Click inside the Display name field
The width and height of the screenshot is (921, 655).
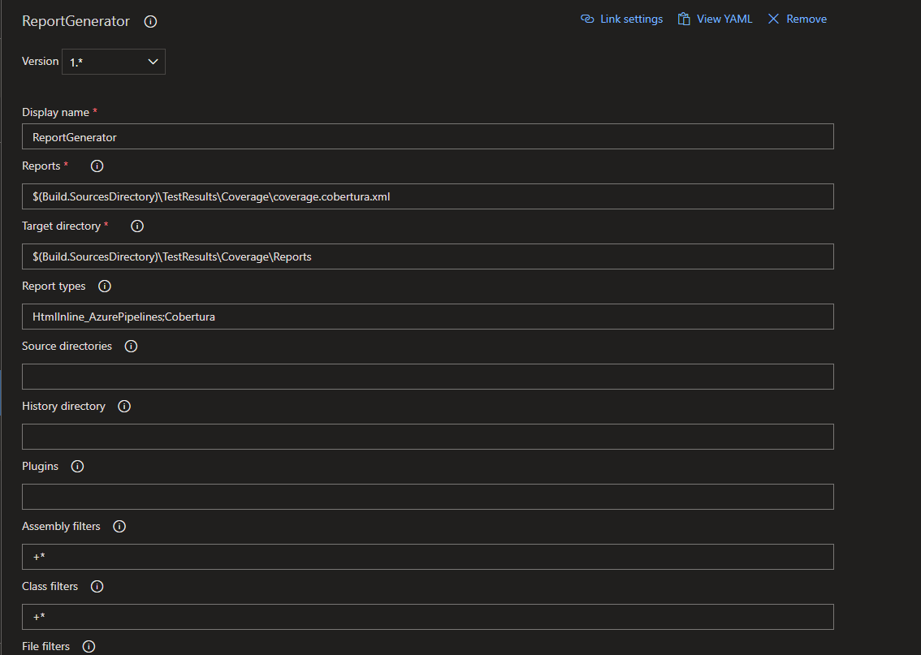(426, 136)
